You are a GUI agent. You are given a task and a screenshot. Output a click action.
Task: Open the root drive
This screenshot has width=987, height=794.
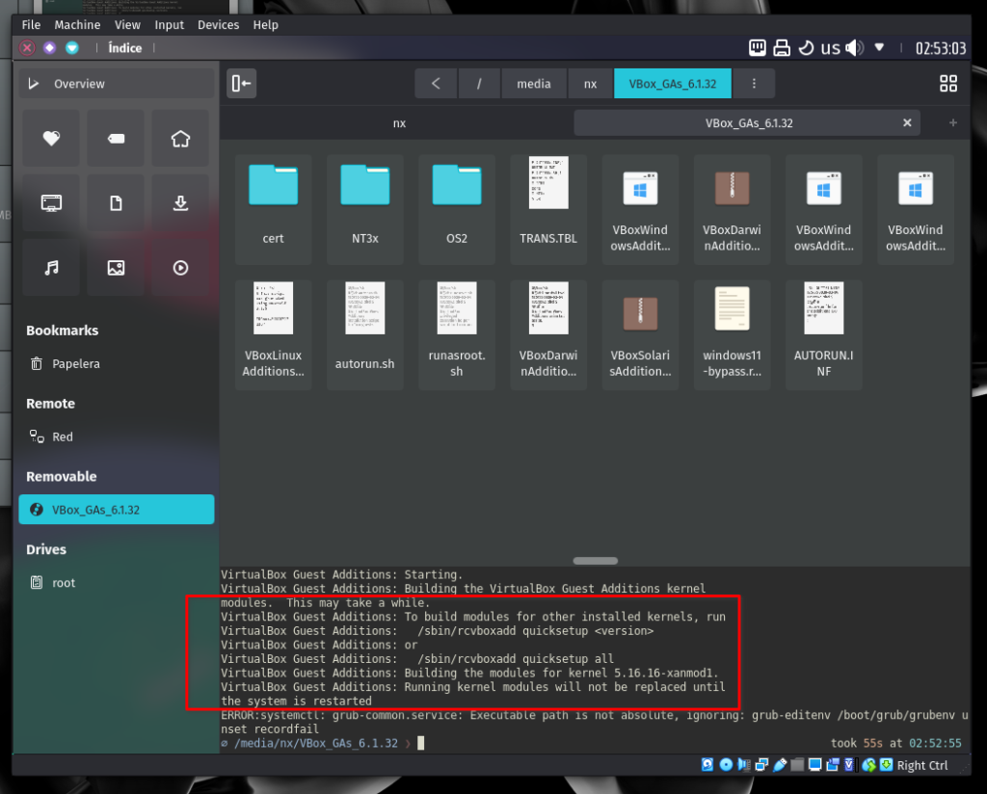116,583
